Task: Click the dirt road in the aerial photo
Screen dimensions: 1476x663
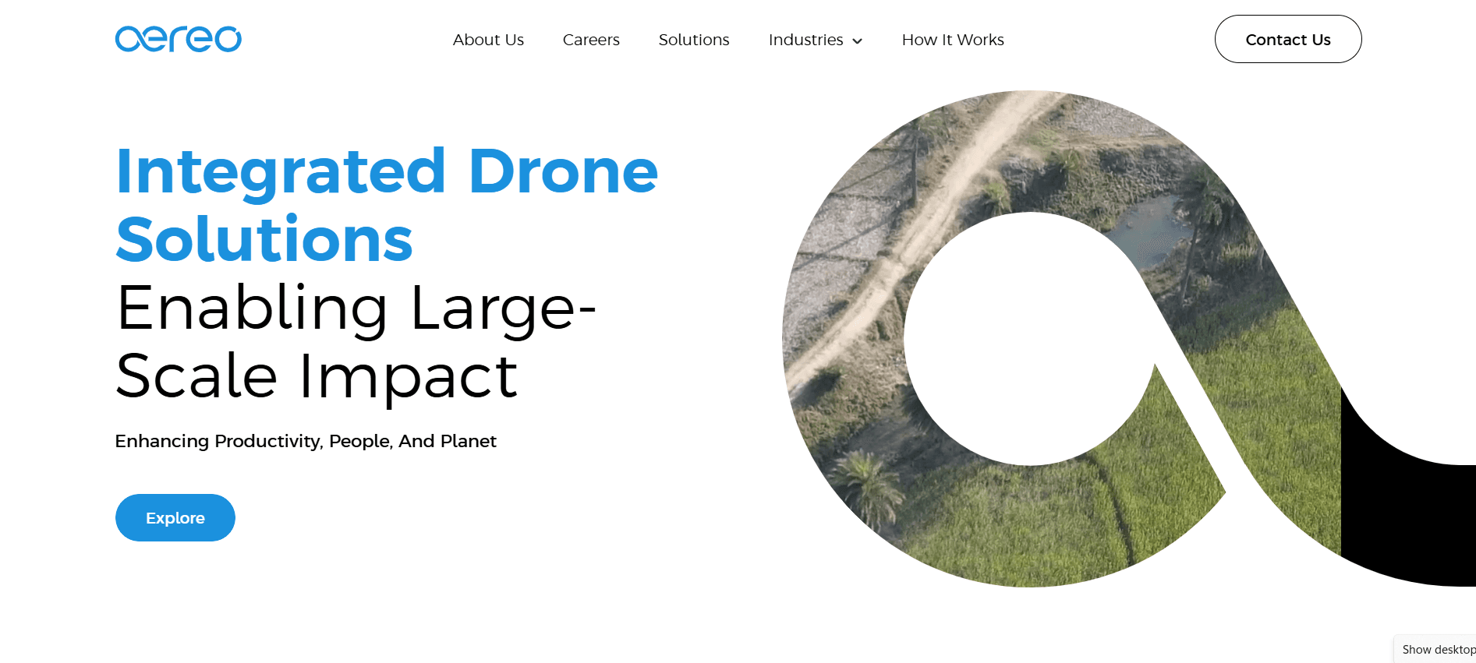Action: point(936,203)
